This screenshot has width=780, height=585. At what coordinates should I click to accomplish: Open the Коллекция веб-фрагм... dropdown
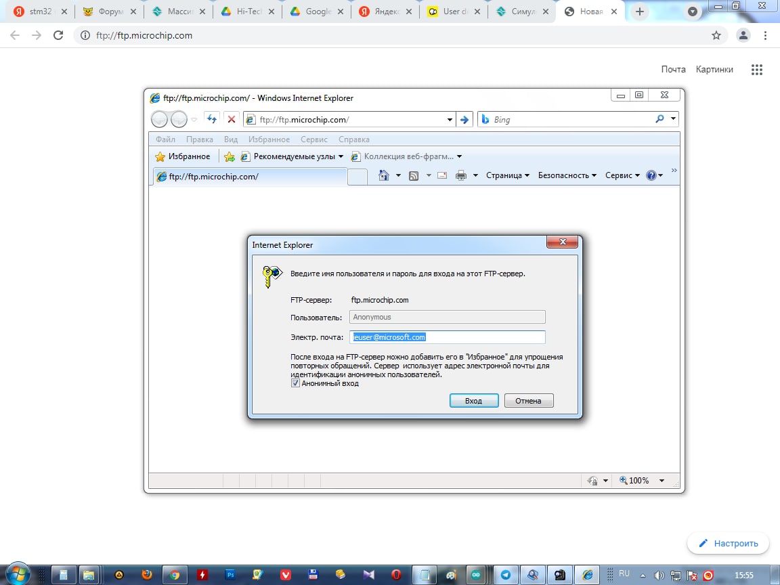406,156
